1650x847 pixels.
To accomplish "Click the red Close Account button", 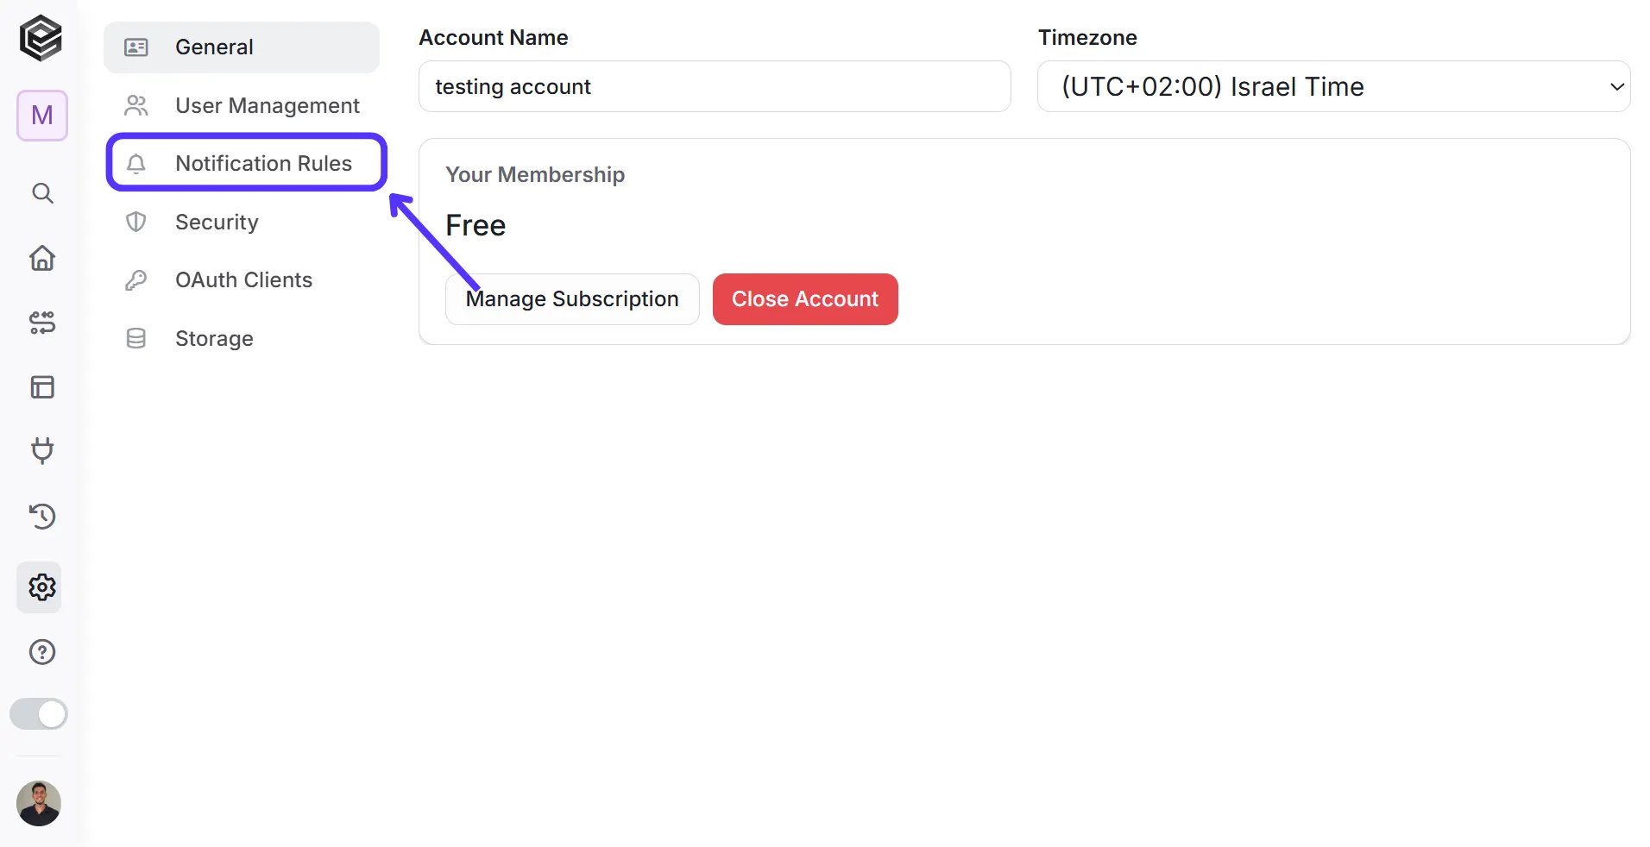I will 805,299.
